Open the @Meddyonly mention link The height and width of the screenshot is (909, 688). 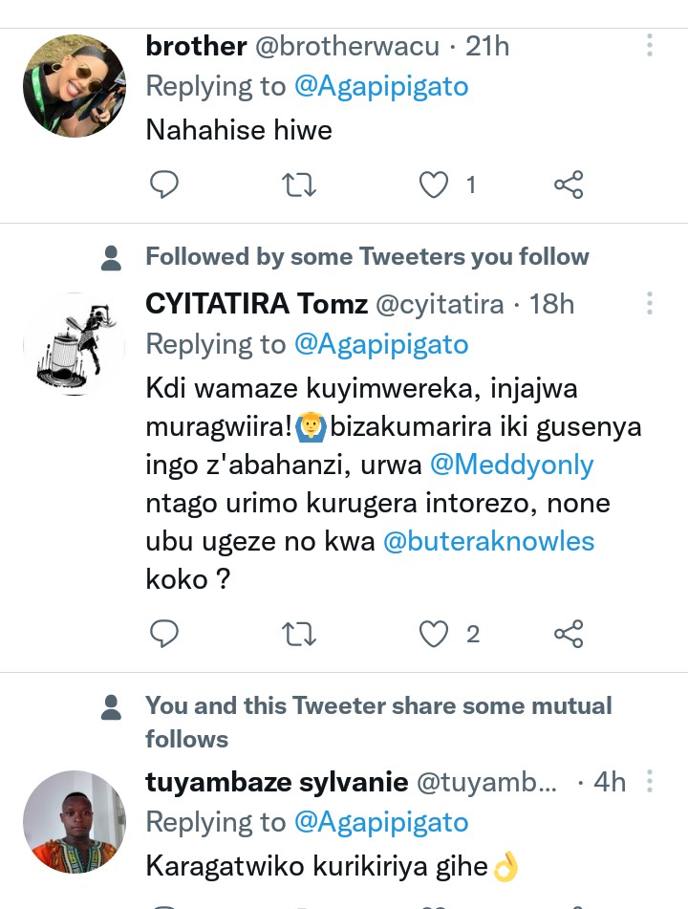(x=512, y=465)
